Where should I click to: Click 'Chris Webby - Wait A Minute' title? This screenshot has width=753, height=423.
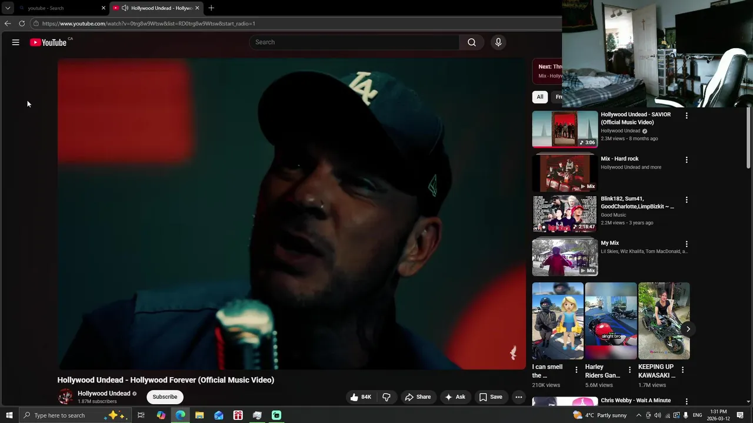[x=635, y=401]
